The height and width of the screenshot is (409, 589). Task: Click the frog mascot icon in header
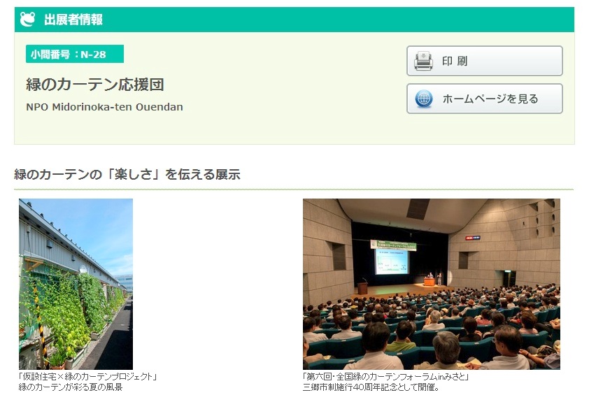click(x=28, y=19)
